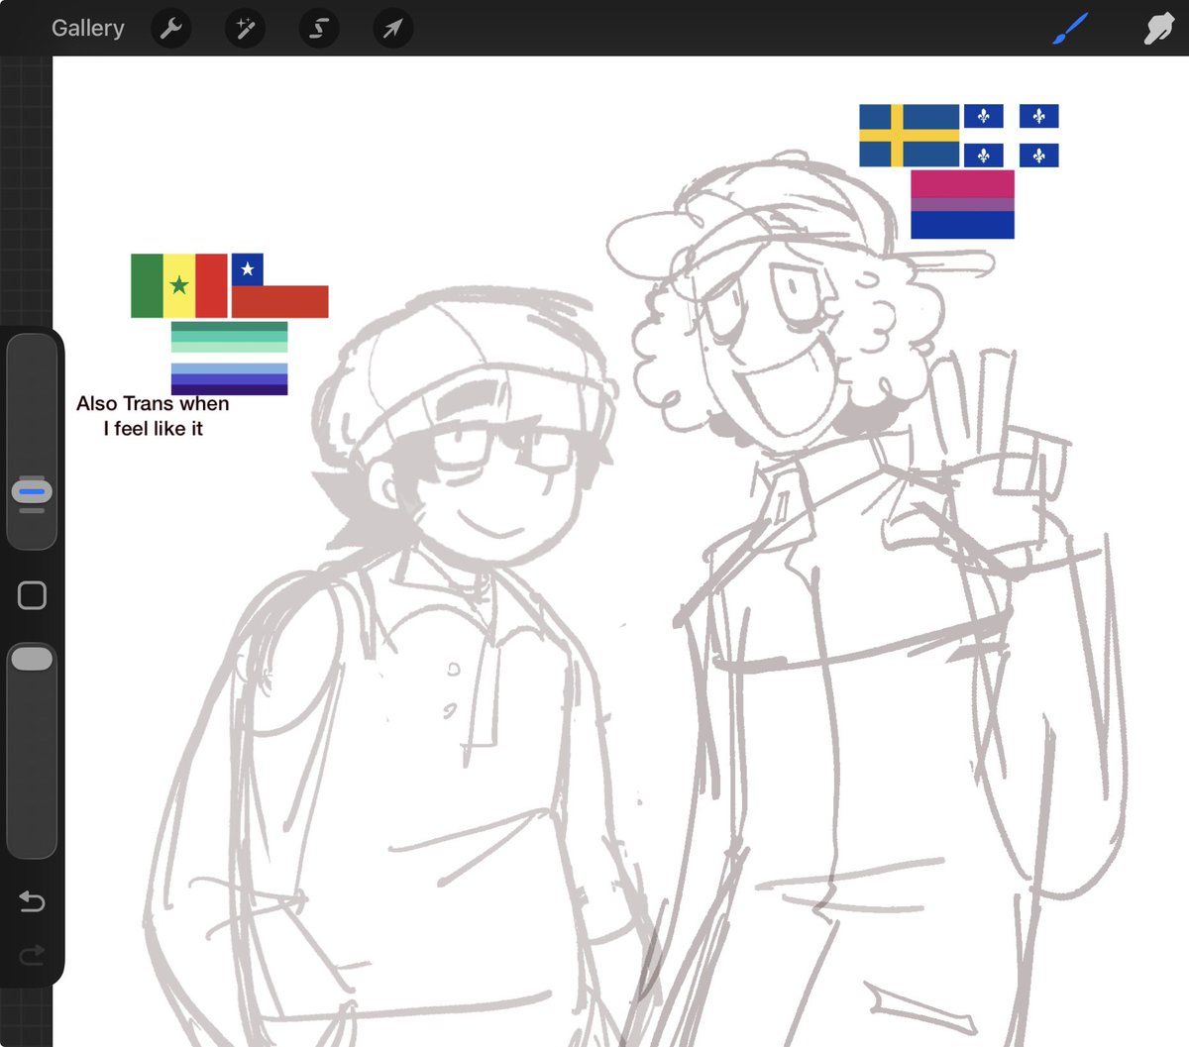The width and height of the screenshot is (1189, 1047).
Task: Activate the Selection S tool
Action: click(x=319, y=29)
